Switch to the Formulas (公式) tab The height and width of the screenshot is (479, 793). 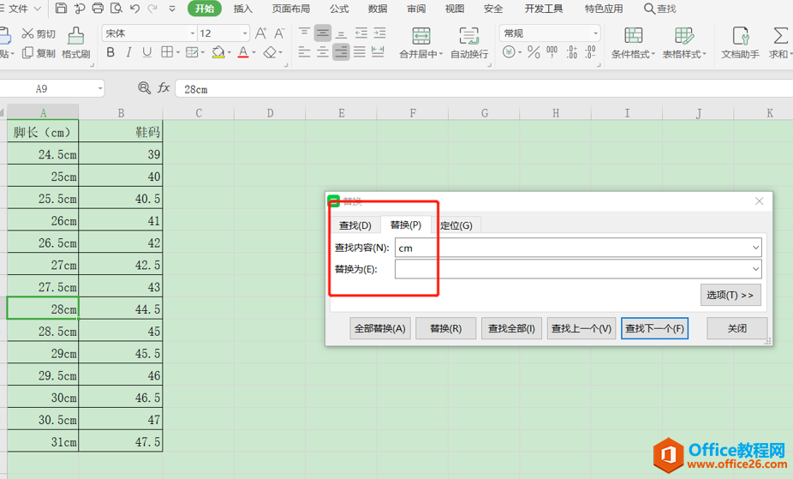[339, 9]
